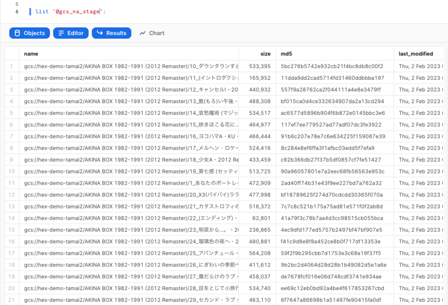Select size cell 466,444

[257, 137]
